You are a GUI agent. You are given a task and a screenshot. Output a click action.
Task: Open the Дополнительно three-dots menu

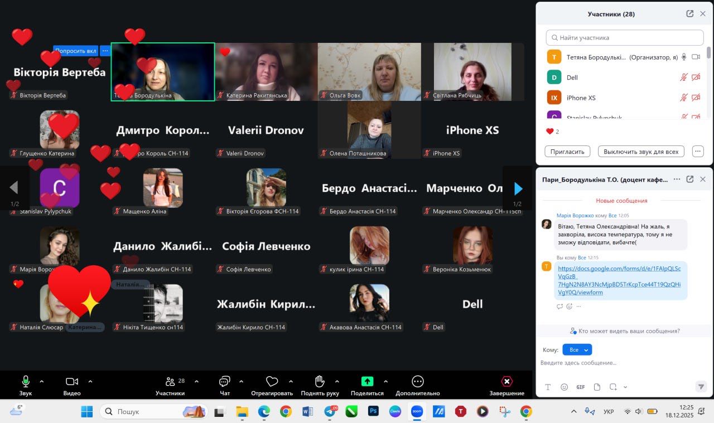tap(418, 382)
